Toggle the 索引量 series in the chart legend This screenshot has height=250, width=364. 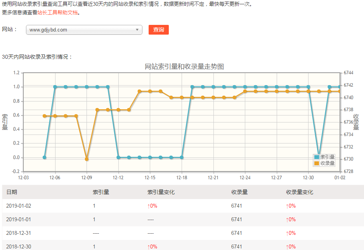(327, 157)
